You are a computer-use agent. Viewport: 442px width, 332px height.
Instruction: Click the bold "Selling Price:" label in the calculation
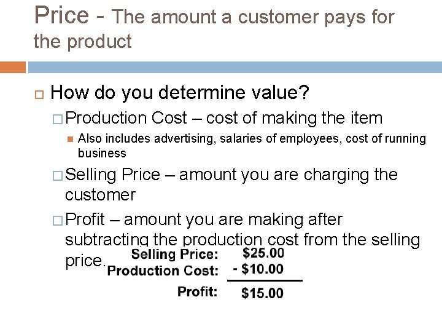[x=174, y=254]
